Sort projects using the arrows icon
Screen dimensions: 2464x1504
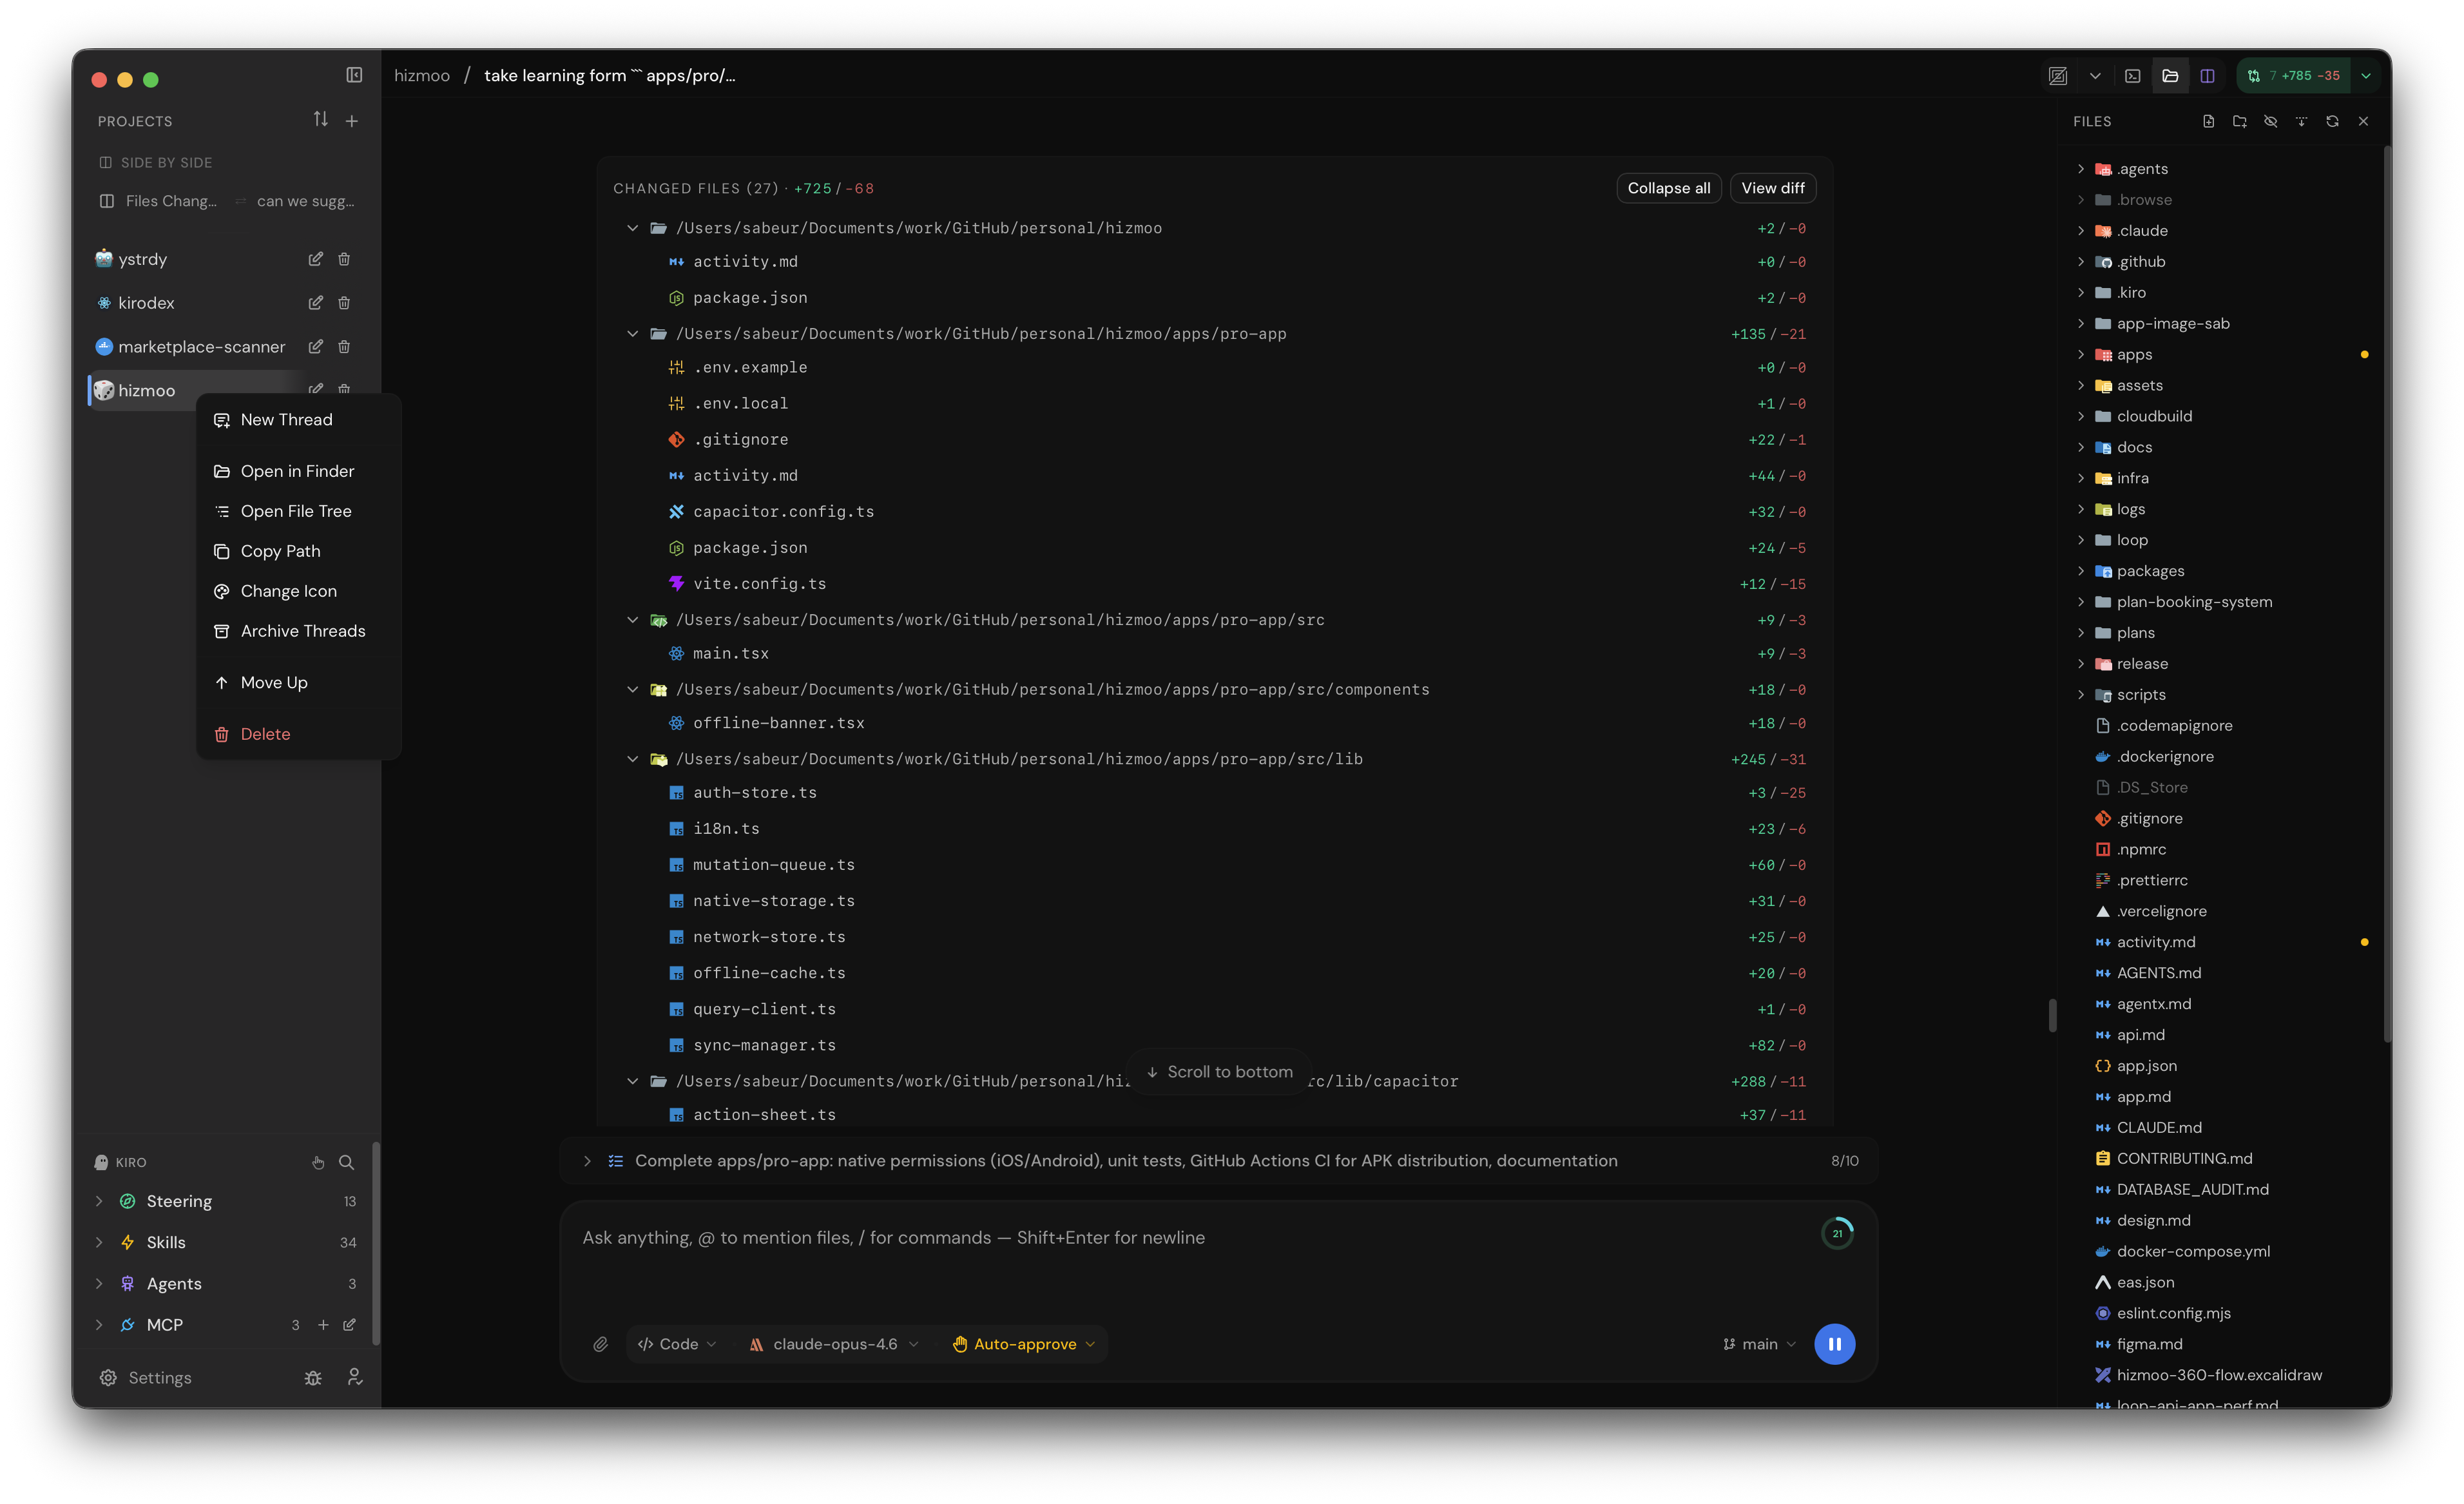320,120
